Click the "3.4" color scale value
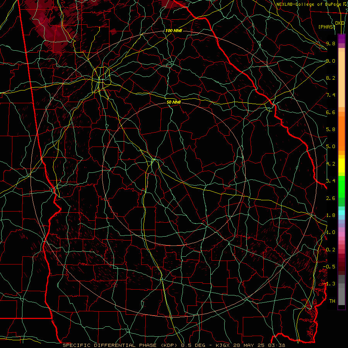348x348 pixels. point(331,181)
